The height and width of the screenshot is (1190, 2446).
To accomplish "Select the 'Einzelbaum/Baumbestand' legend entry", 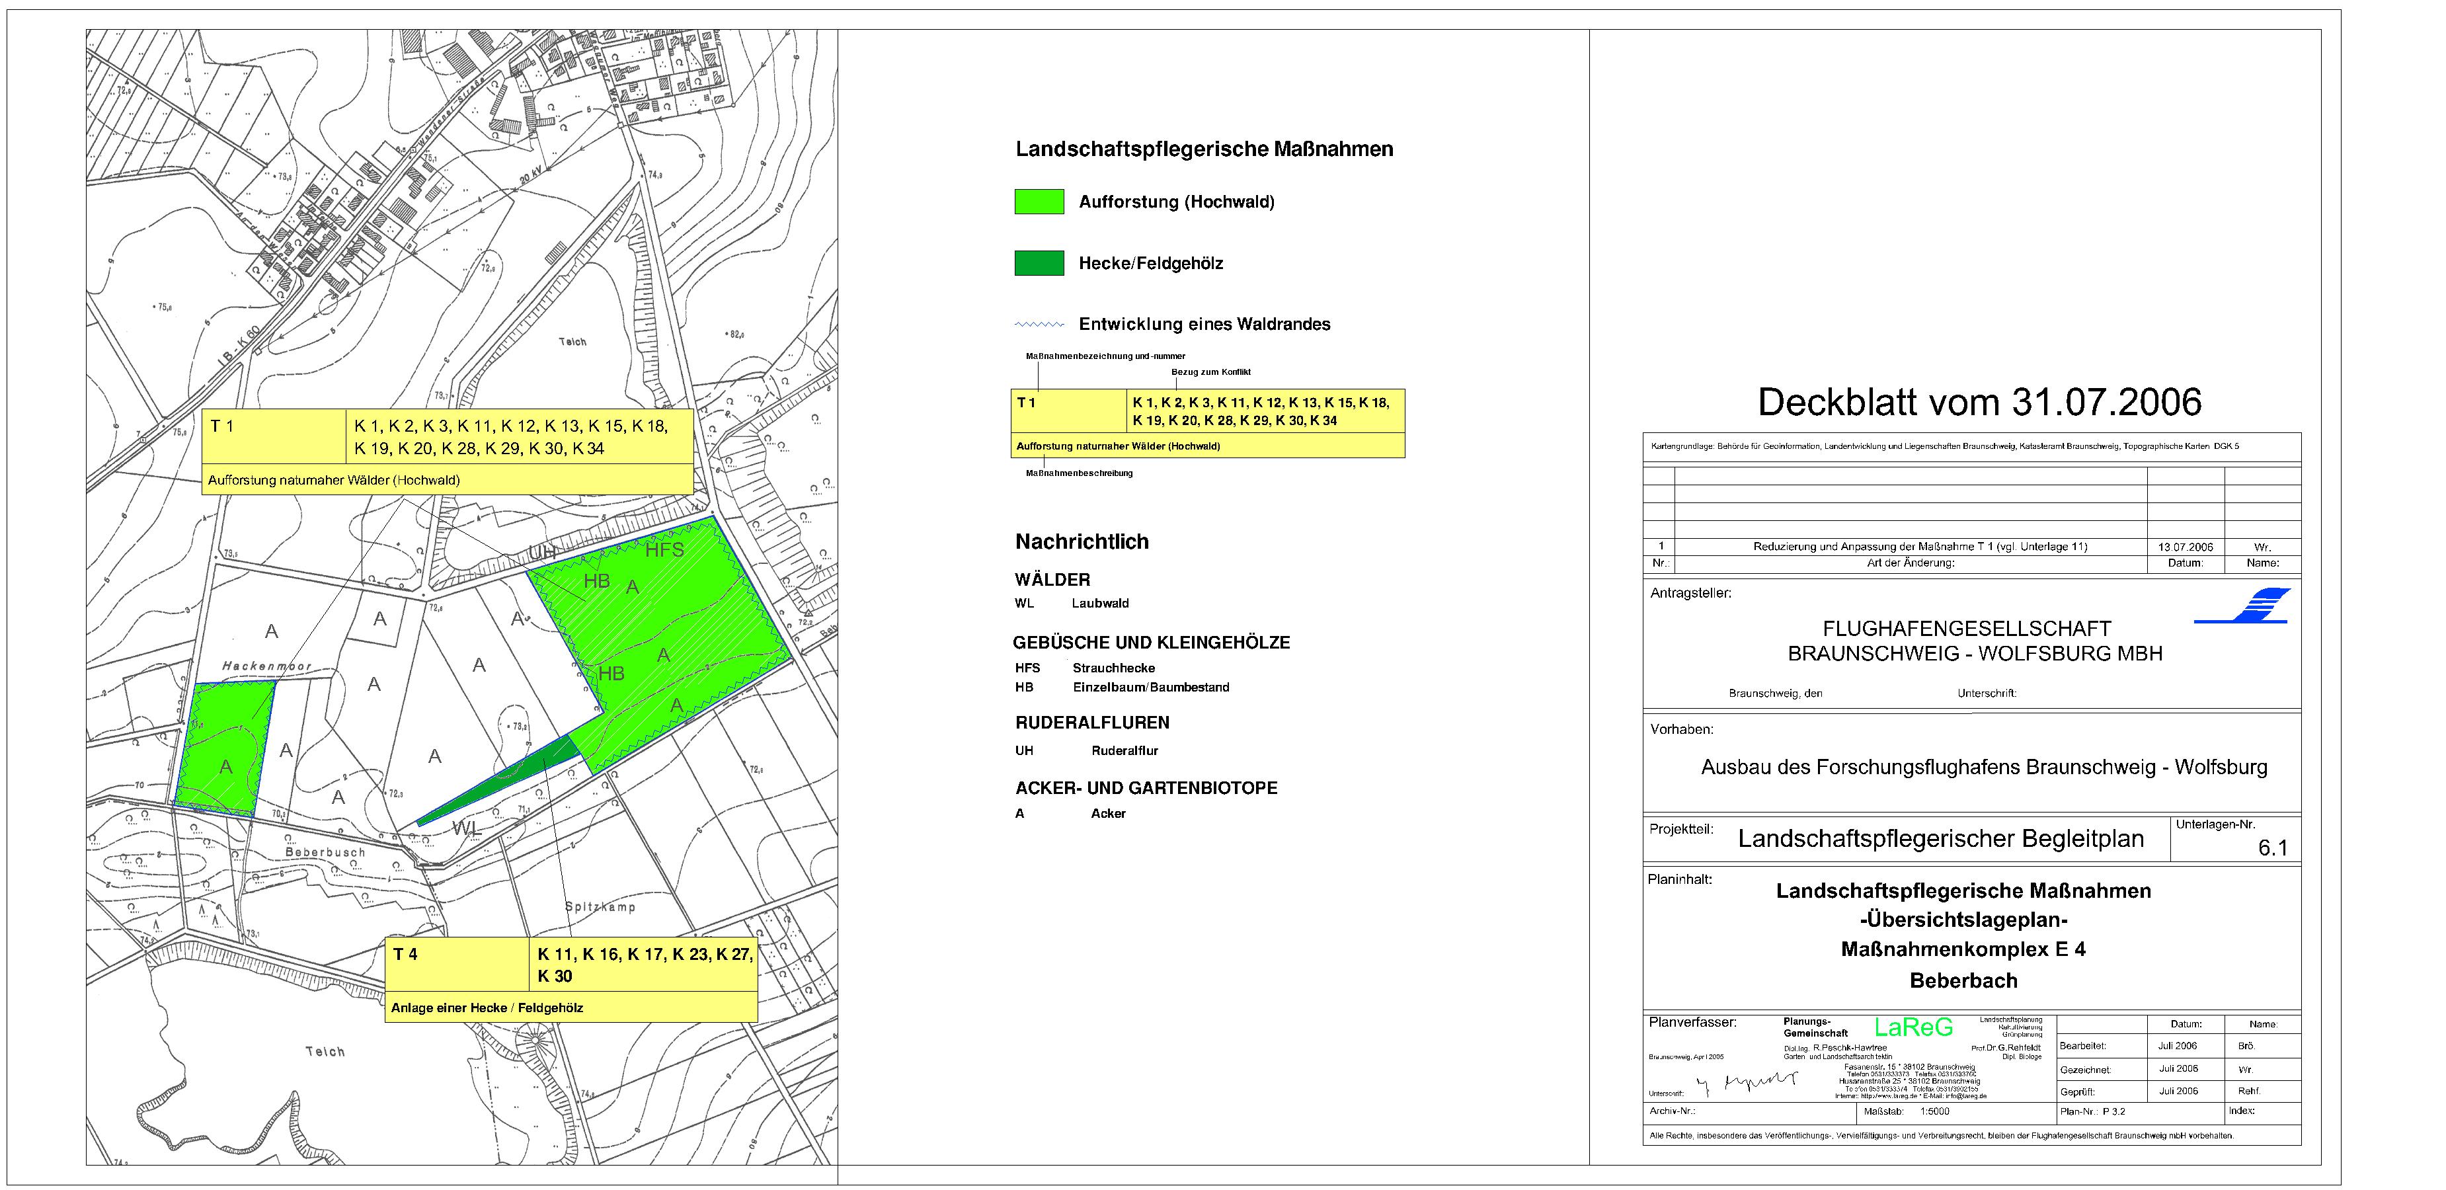I will click(x=1151, y=687).
